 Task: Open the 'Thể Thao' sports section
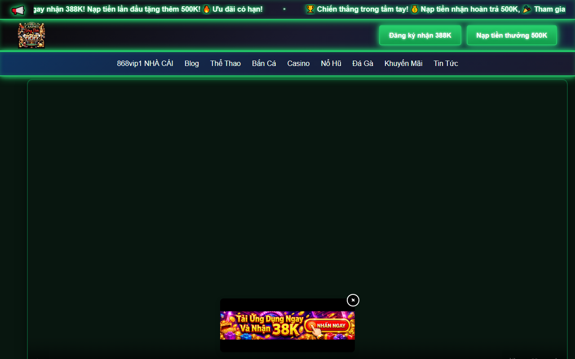226,63
